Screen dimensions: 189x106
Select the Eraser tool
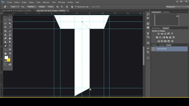pyautogui.click(x=5, y=38)
